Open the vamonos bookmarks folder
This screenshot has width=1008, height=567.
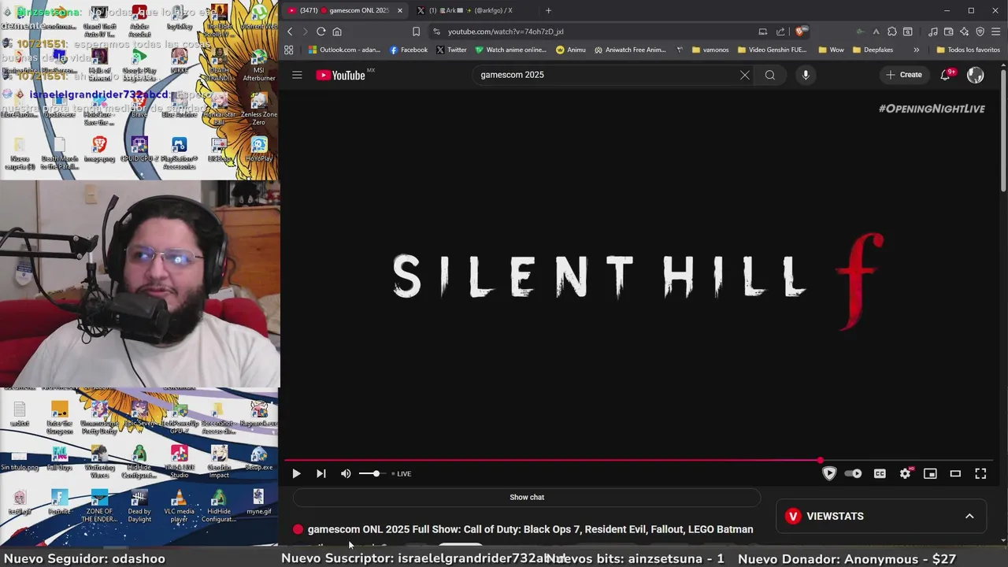tap(710, 50)
